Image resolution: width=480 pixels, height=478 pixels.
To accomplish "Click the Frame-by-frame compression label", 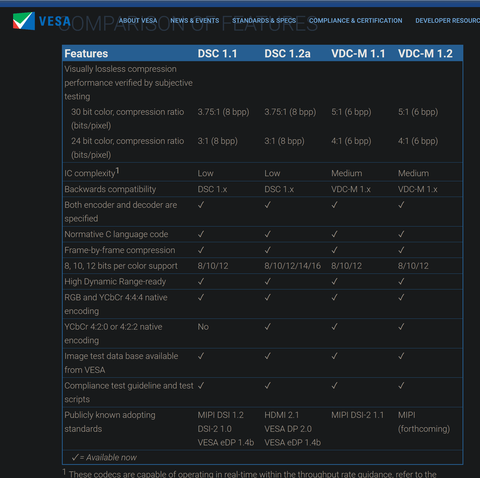I will tap(120, 250).
